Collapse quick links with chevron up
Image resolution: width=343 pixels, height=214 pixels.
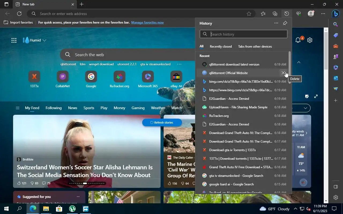tap(299, 62)
